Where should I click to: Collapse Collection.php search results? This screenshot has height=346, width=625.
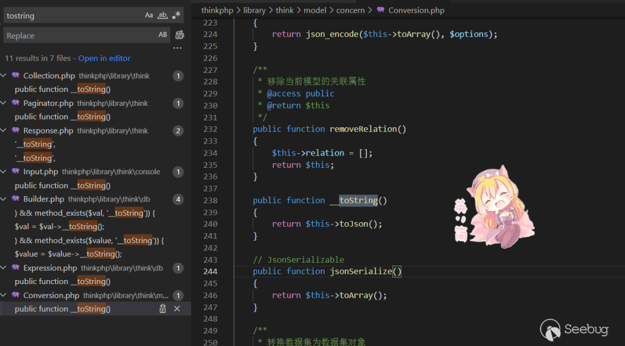pyautogui.click(x=3, y=75)
